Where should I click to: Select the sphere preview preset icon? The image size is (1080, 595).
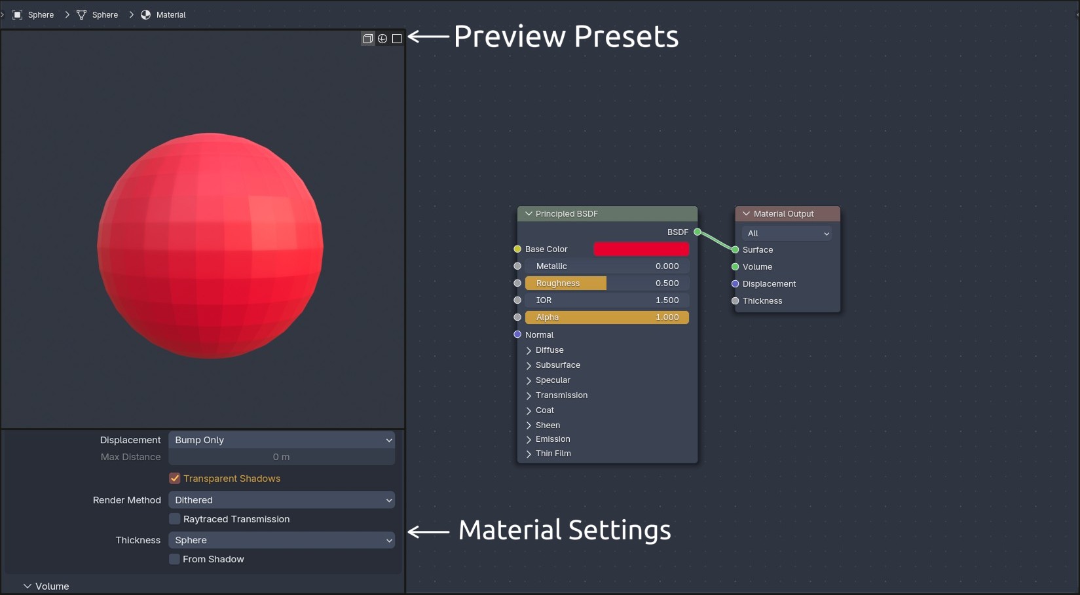[x=382, y=39]
